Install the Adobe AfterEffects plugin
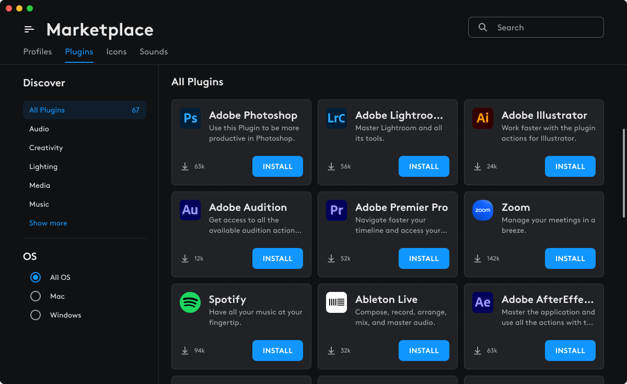Screen dimensions: 627x384 [570, 351]
